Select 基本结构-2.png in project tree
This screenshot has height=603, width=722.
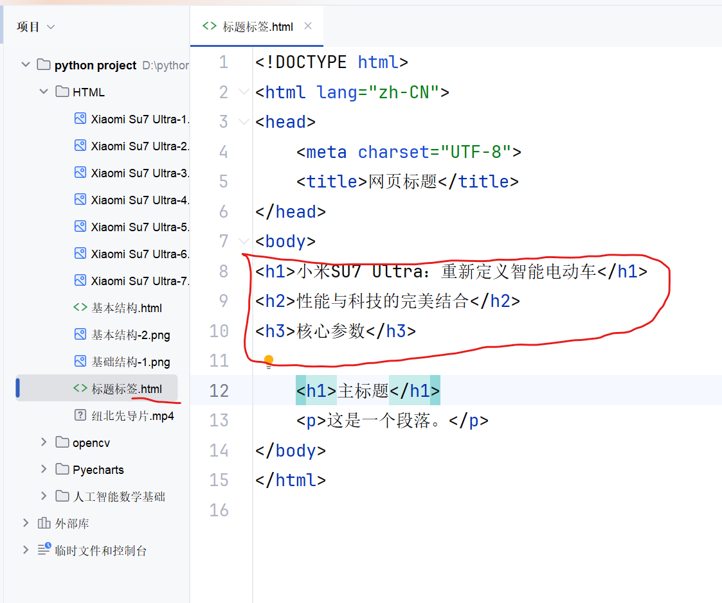click(131, 335)
